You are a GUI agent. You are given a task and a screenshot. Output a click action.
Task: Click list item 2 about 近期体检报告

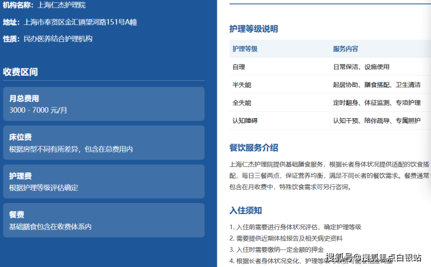(286, 238)
